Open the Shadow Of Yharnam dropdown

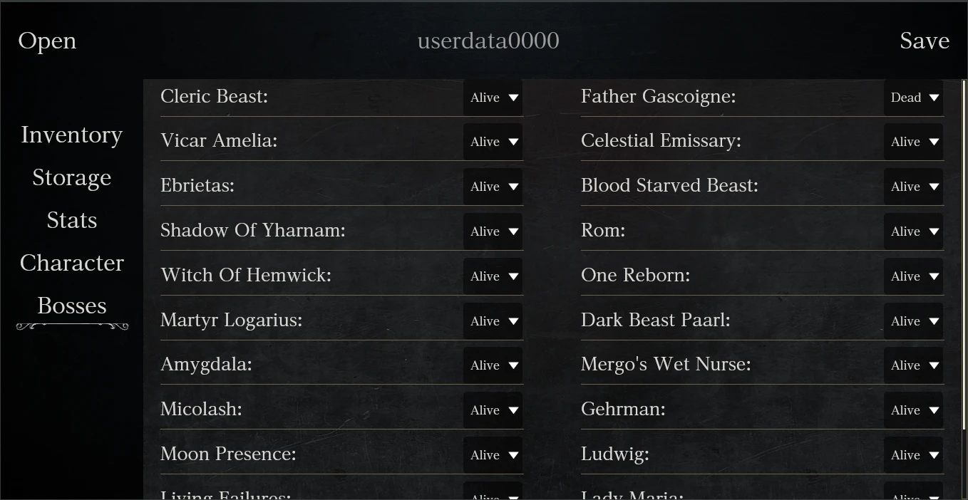tap(493, 231)
